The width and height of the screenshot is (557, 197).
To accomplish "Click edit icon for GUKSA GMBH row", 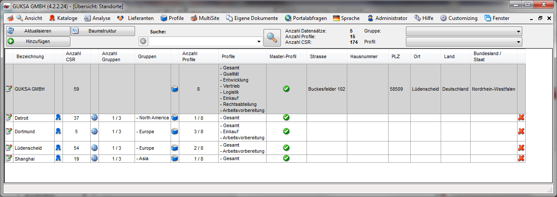I will click(9, 89).
